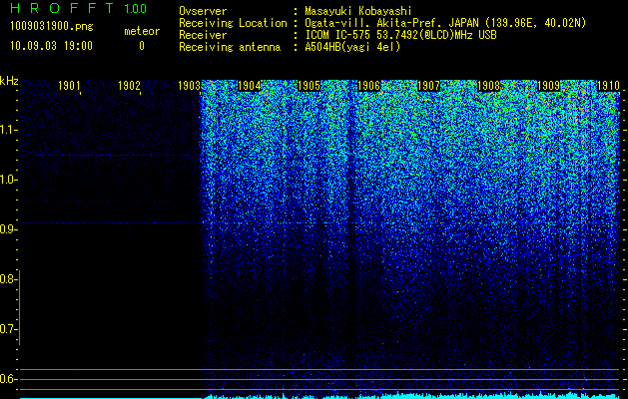The image size is (628, 399).
Task: Click the 1.1 kHz frequency axis label
Action: [x=8, y=130]
